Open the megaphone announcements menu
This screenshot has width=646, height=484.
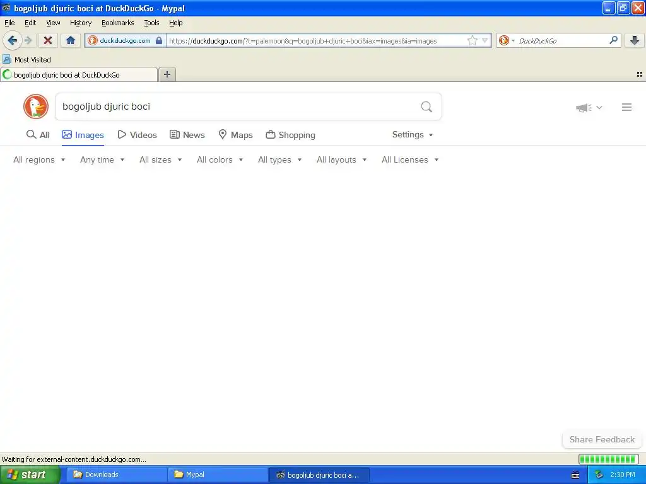pyautogui.click(x=589, y=107)
